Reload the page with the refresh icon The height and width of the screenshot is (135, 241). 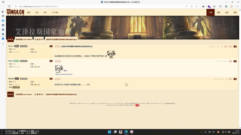pos(9,6)
